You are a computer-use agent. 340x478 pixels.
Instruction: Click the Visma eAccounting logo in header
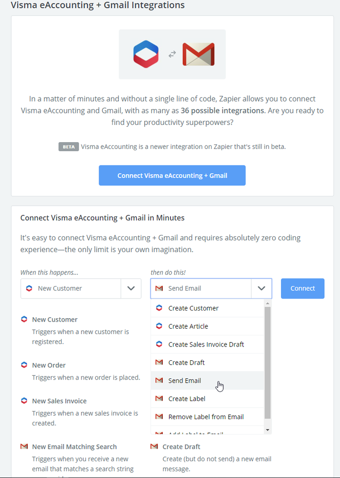pos(146,54)
